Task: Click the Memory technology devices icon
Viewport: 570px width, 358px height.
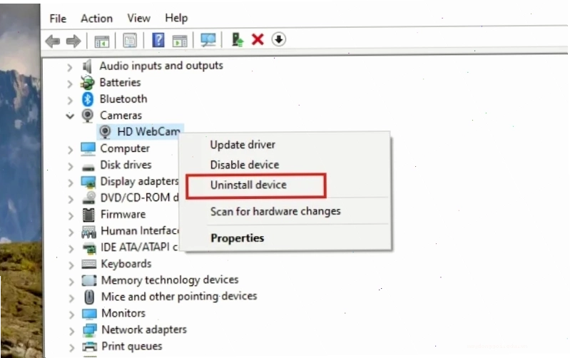Action: click(x=89, y=280)
